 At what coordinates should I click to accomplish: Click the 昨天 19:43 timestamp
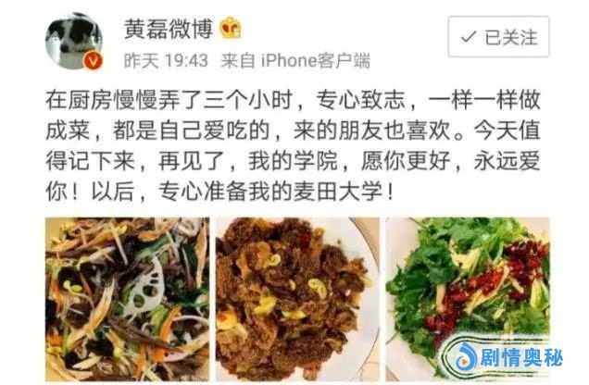(166, 60)
